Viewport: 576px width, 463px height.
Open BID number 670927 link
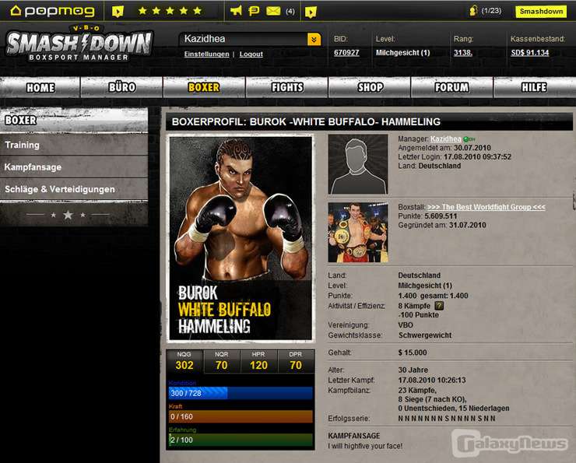pyautogui.click(x=346, y=52)
